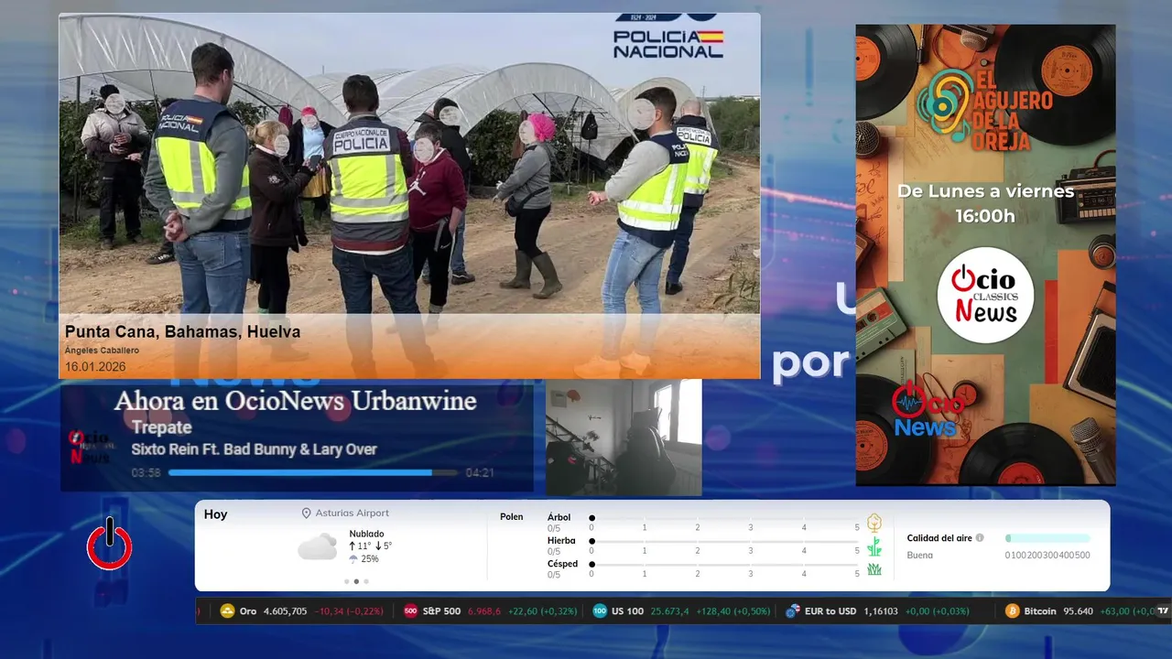Click the Hoy weather heading
1172x659 pixels.
coord(215,514)
